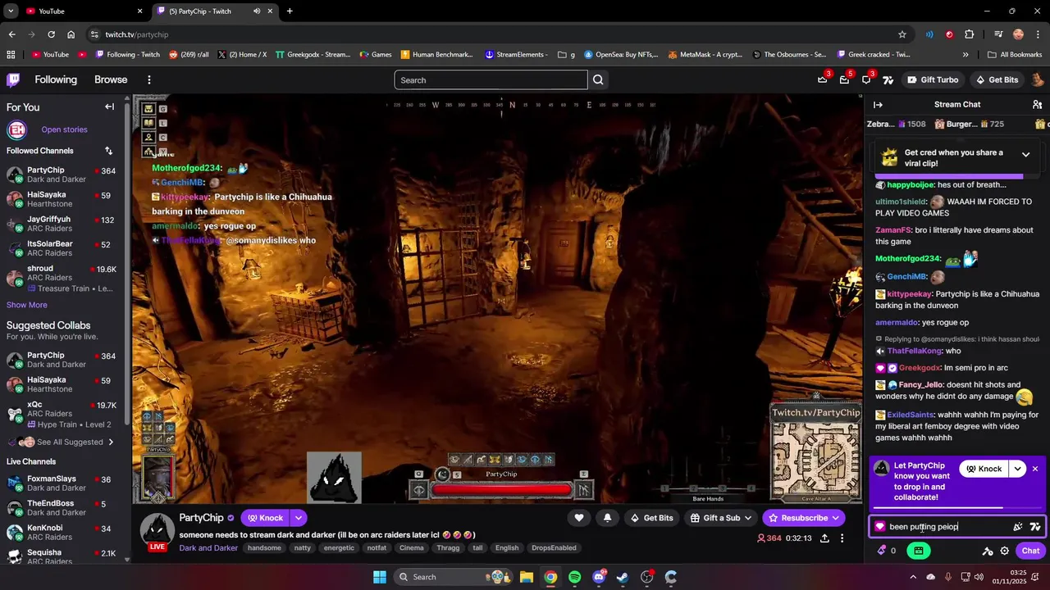Image resolution: width=1050 pixels, height=590 pixels.
Task: Expand See All Suggested collabs
Action: click(x=70, y=442)
